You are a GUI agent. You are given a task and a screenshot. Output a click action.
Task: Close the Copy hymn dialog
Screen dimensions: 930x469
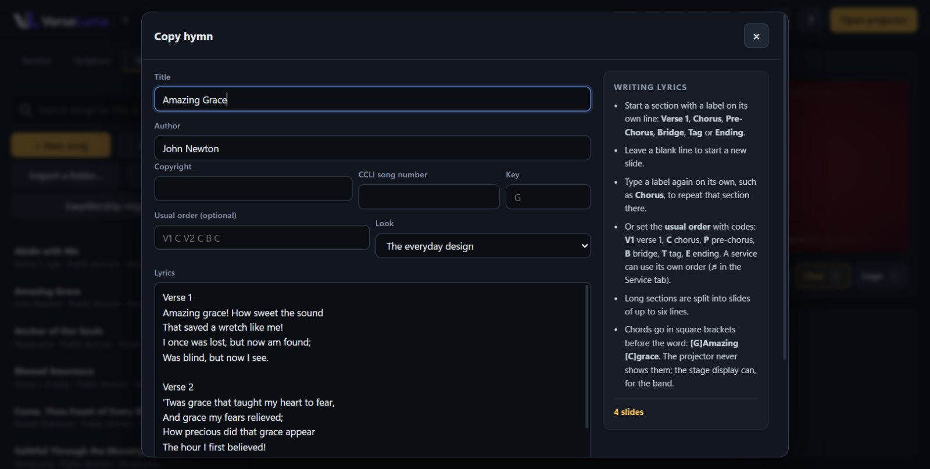click(756, 36)
